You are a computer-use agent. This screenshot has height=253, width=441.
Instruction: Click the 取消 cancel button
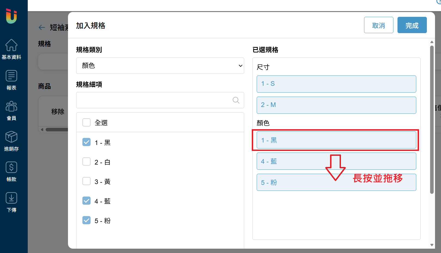coord(378,25)
